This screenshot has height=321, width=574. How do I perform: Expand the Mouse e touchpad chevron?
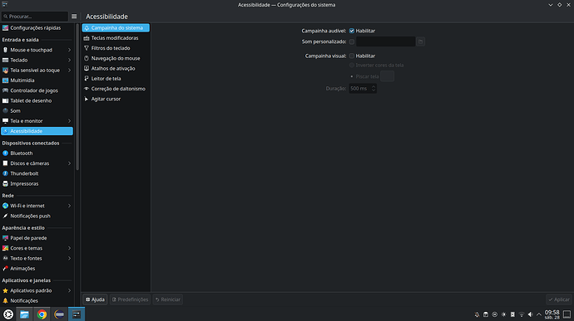tap(69, 50)
